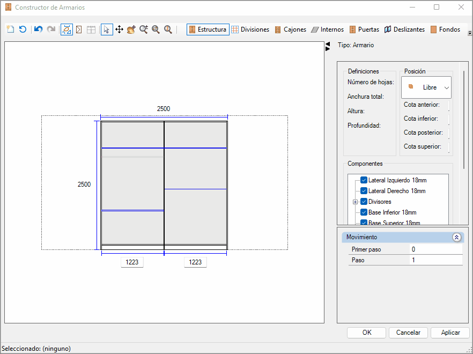Uncheck Base Inferior 18mm

364,212
